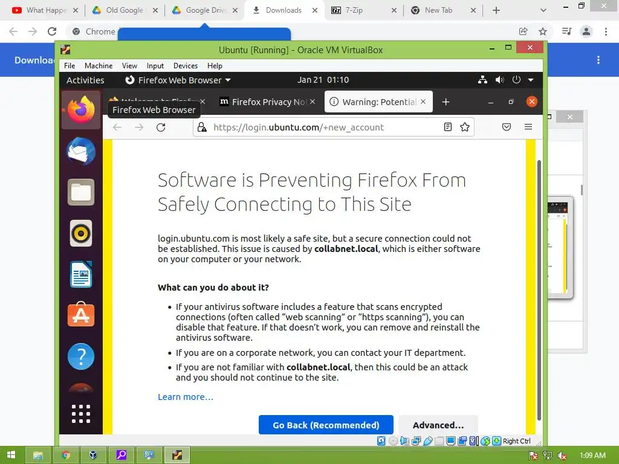Open Chrome tab search chevron
Image resolution: width=619 pixels, height=464 pixels.
point(543,10)
